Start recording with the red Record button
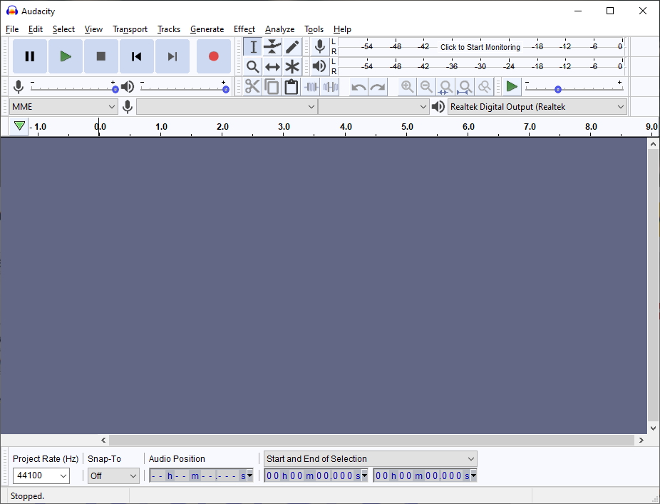Screen dimensions: 660x504 tap(213, 56)
